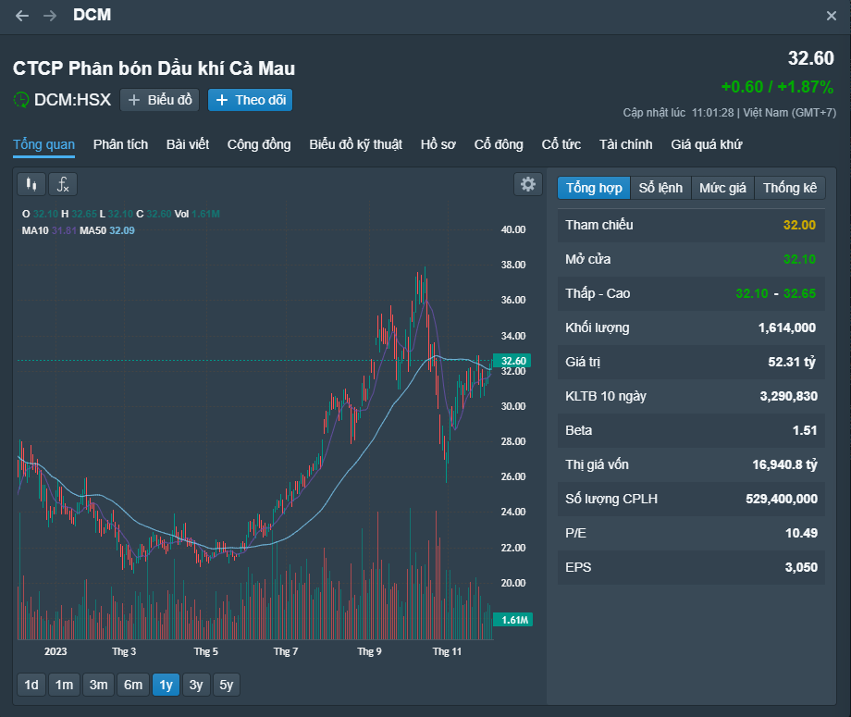The width and height of the screenshot is (851, 717).
Task: Switch to the Tổng quan tab
Action: [44, 144]
